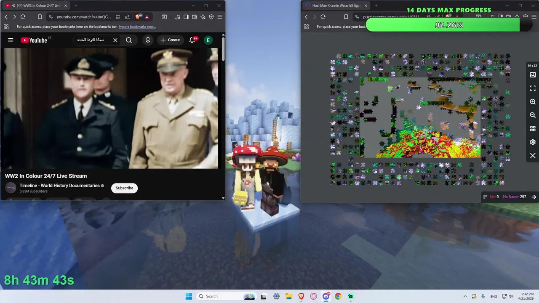Open the YouTube account avatar E menu

[208, 40]
